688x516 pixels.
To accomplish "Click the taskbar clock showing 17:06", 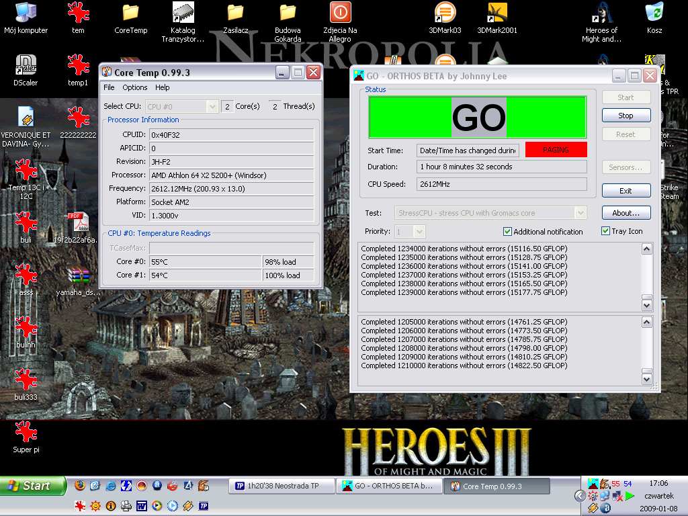I will point(658,483).
